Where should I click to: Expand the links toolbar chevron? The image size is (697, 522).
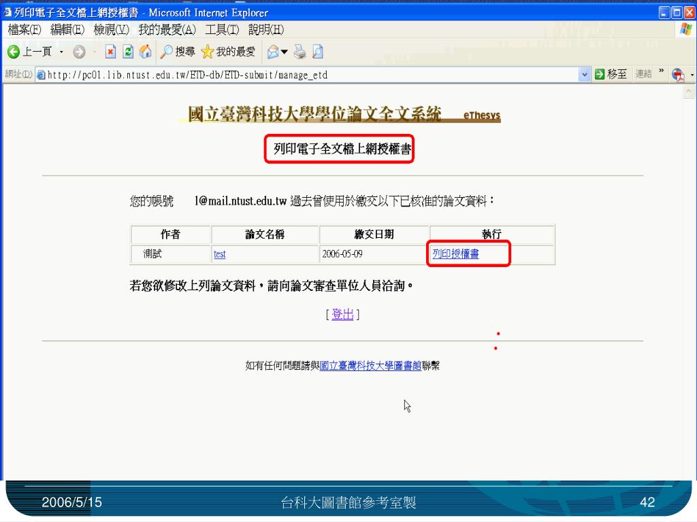(661, 71)
